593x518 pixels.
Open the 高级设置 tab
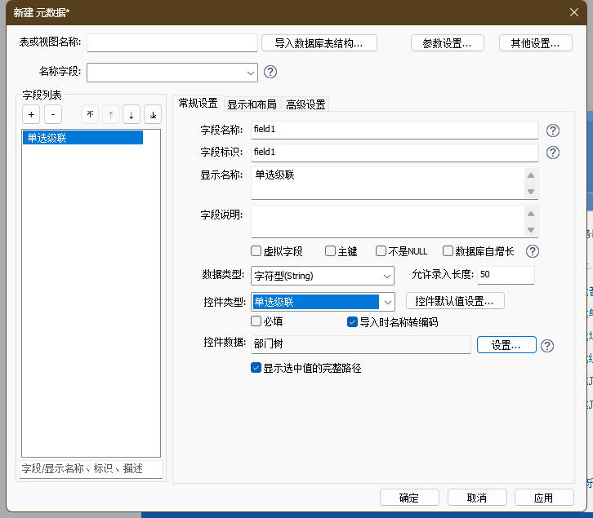(x=305, y=104)
